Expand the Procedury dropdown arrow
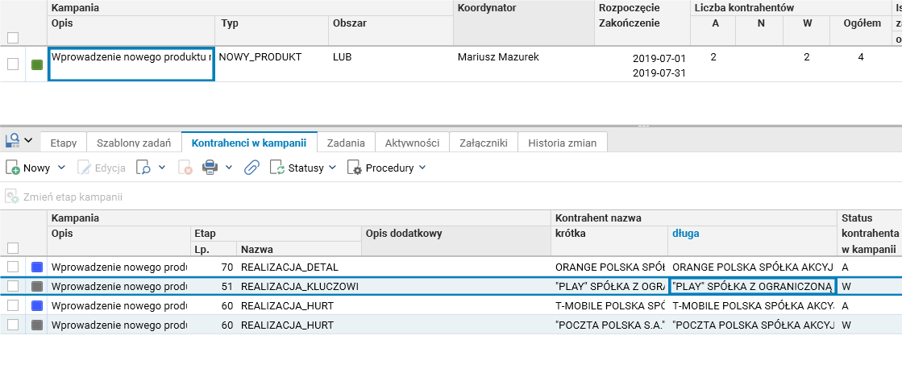Image resolution: width=902 pixels, height=373 pixels. pyautogui.click(x=422, y=168)
